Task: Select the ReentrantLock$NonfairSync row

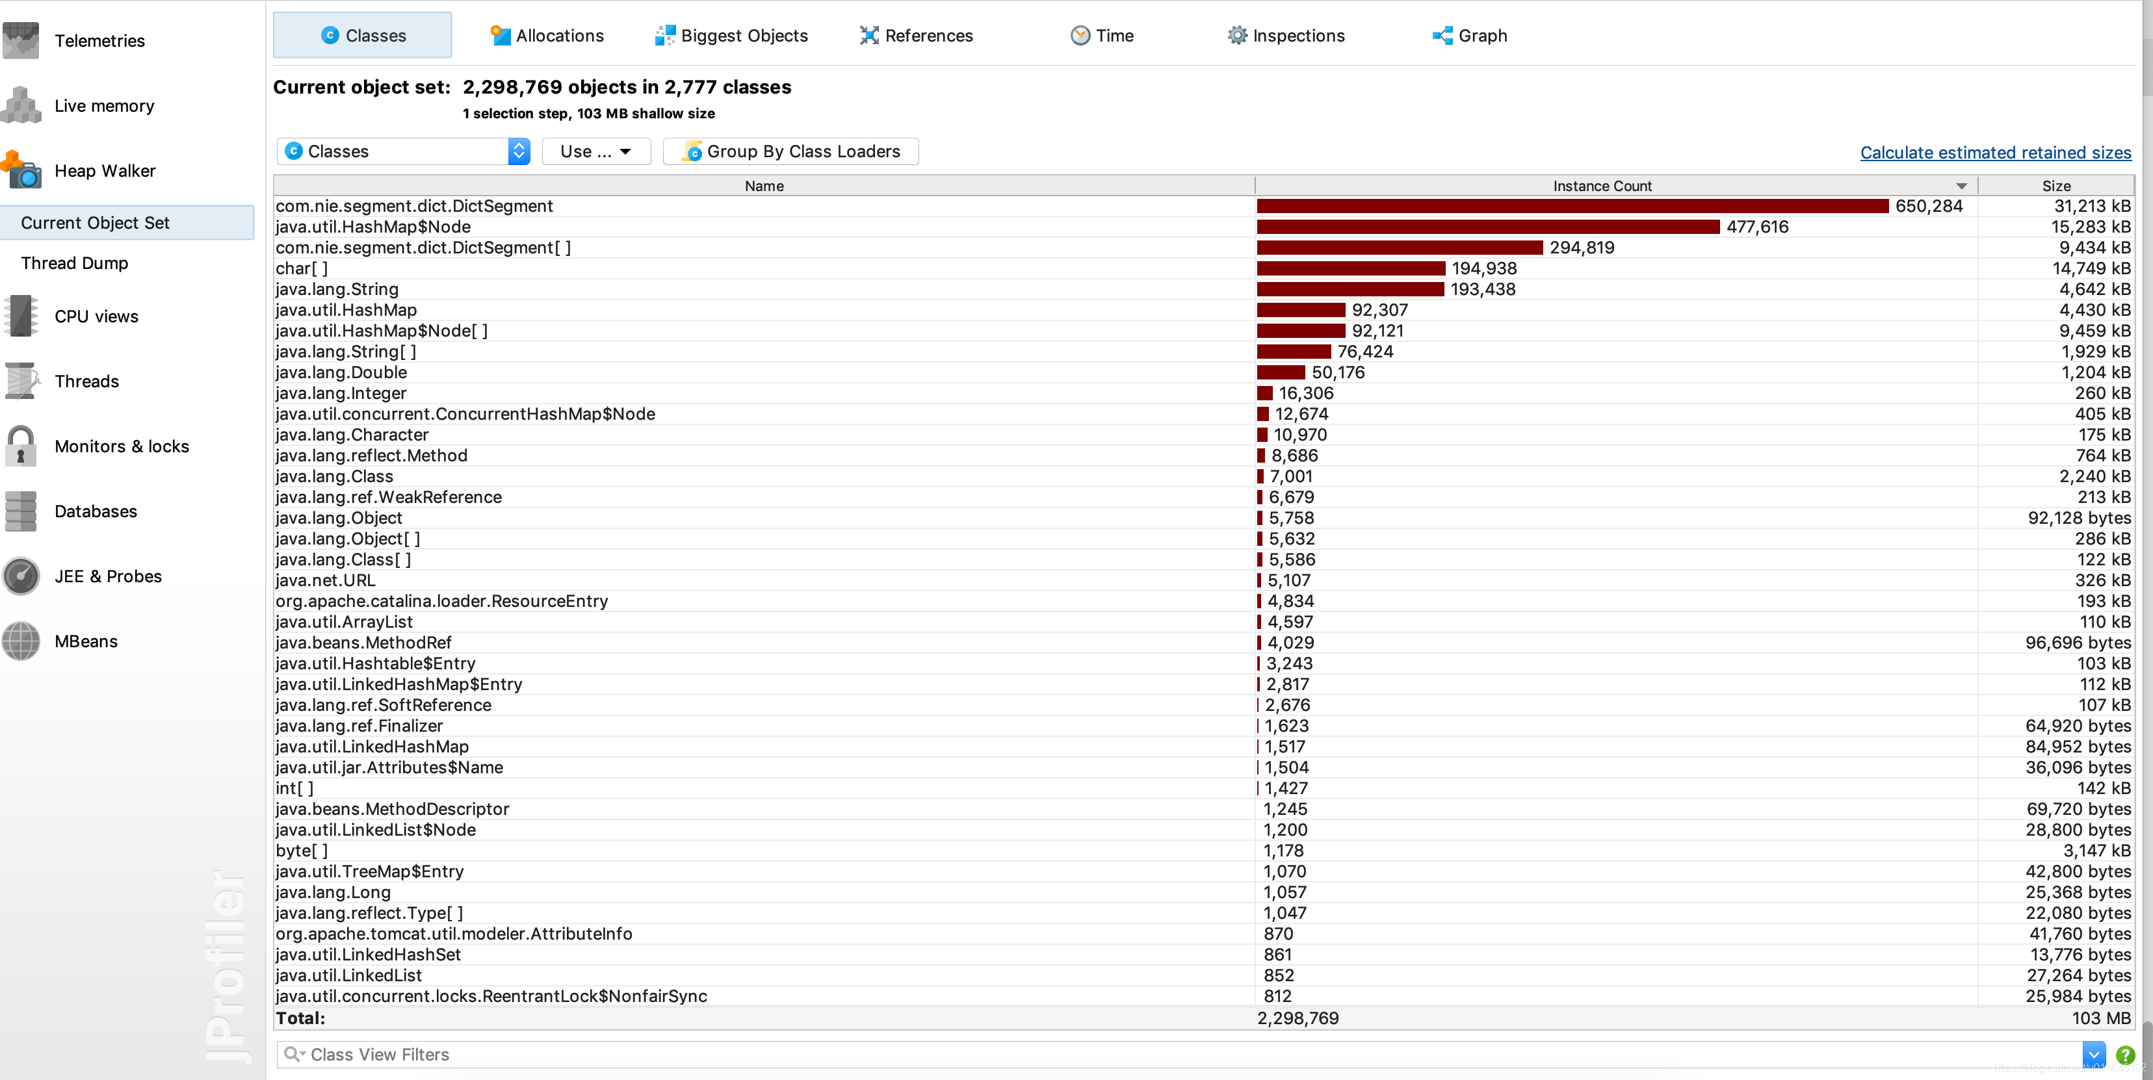Action: [x=1203, y=996]
